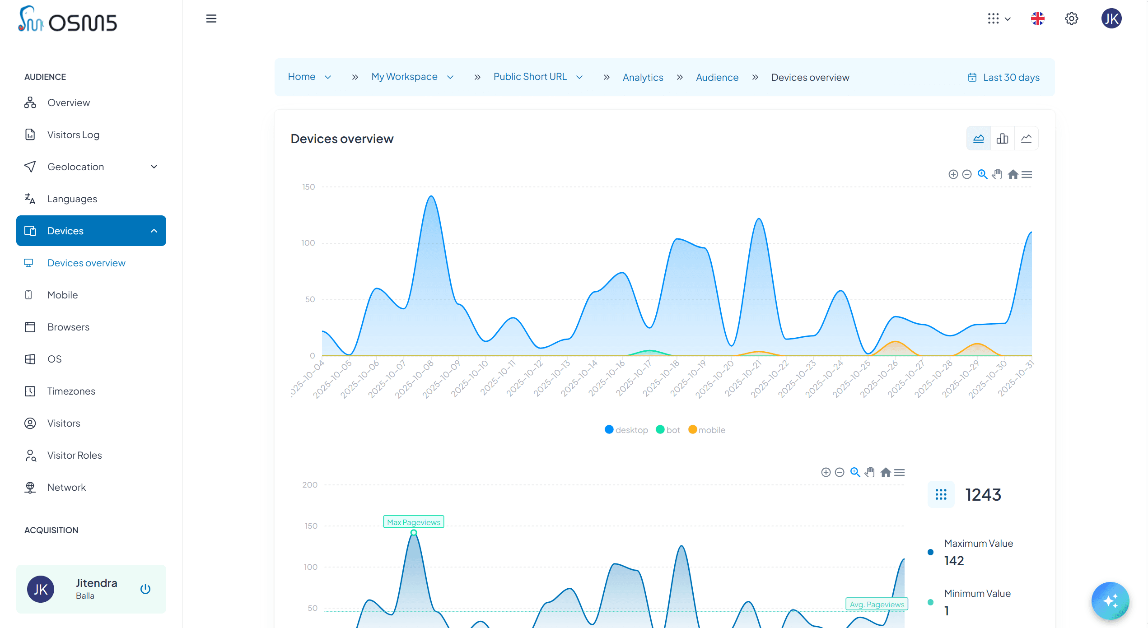1148x628 pixels.
Task: Open the My Workspace breadcrumb dropdown
Action: tap(451, 77)
